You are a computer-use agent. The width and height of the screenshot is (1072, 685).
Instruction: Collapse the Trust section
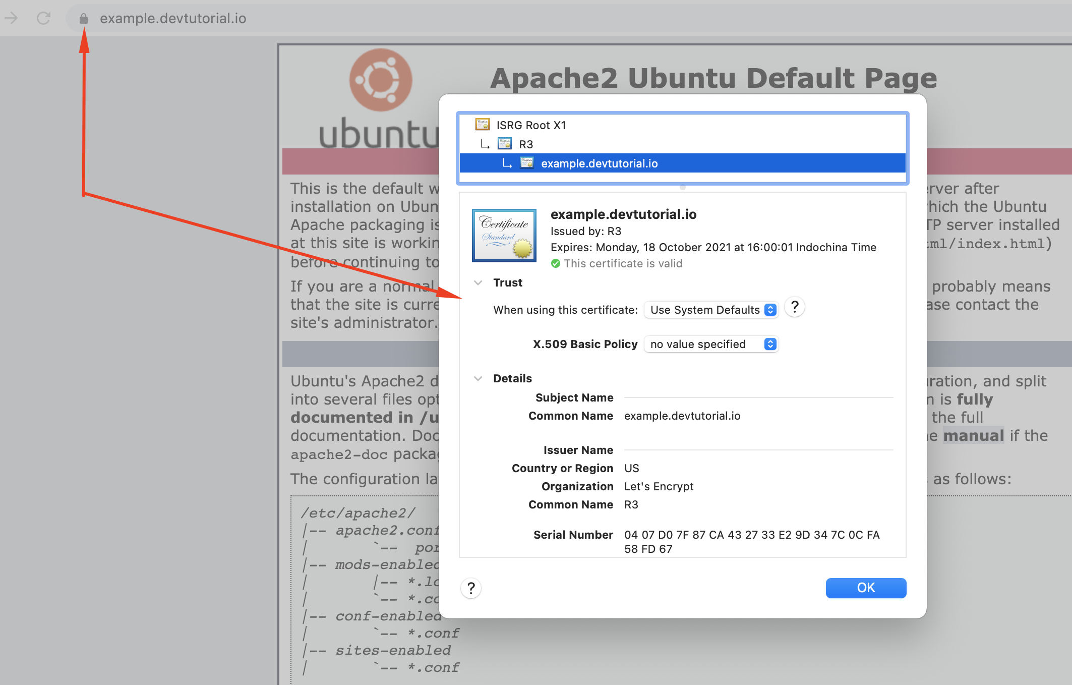pos(478,283)
